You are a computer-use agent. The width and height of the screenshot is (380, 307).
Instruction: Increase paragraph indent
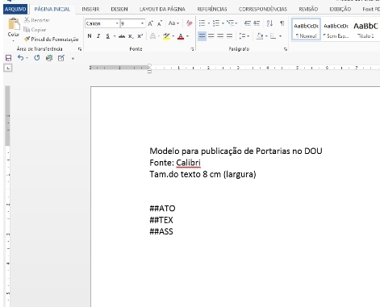click(x=257, y=23)
